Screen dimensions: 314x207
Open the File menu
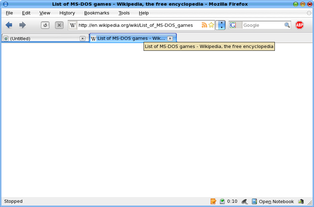10,13
